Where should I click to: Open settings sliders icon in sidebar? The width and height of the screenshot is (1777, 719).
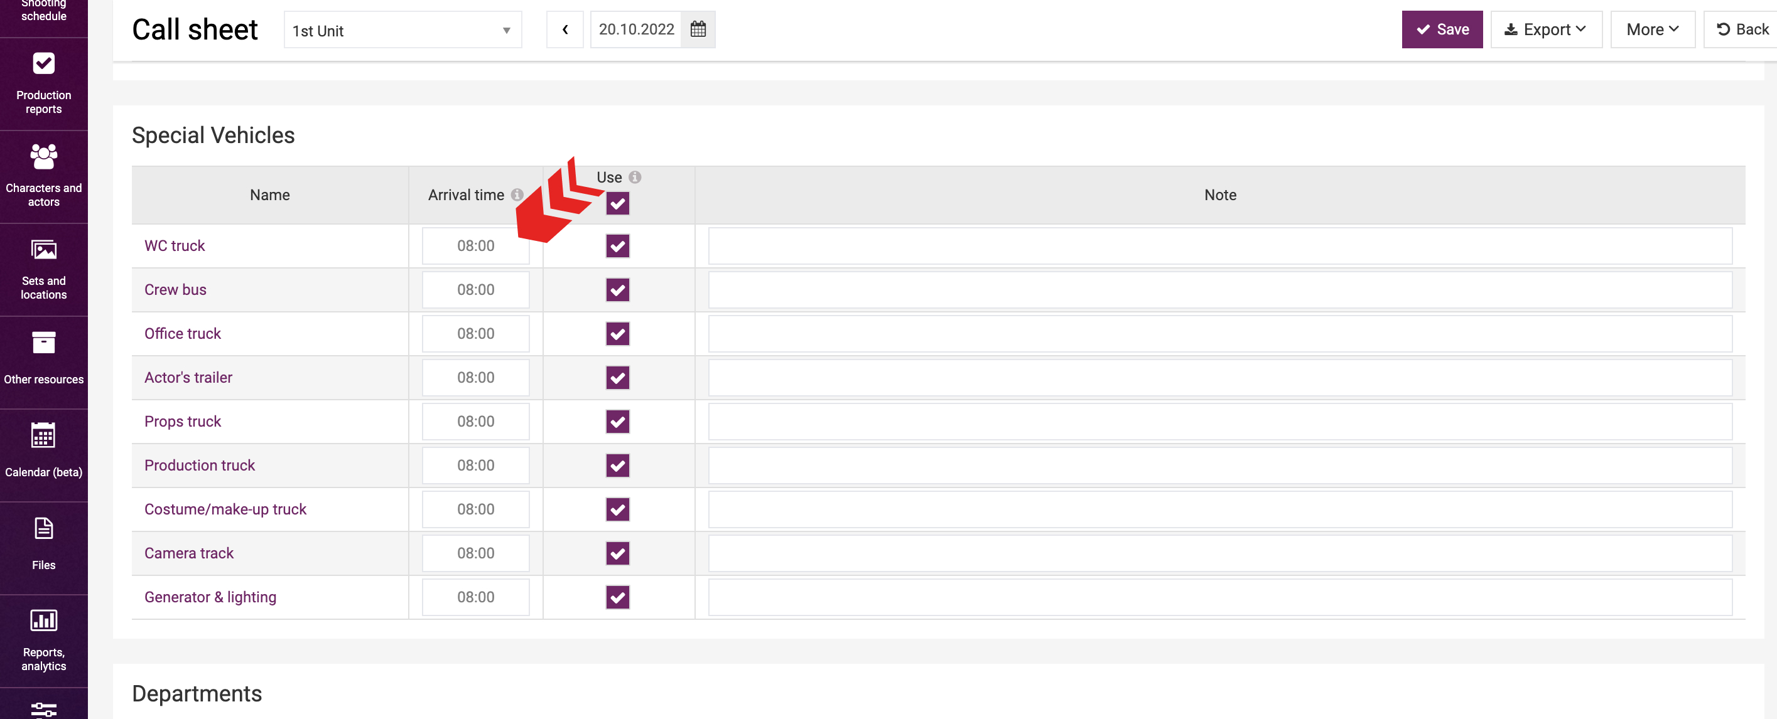pos(43,710)
